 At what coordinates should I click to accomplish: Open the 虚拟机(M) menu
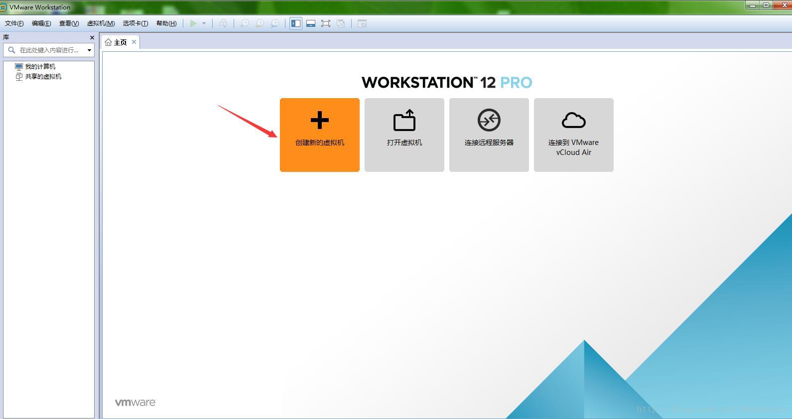(101, 23)
